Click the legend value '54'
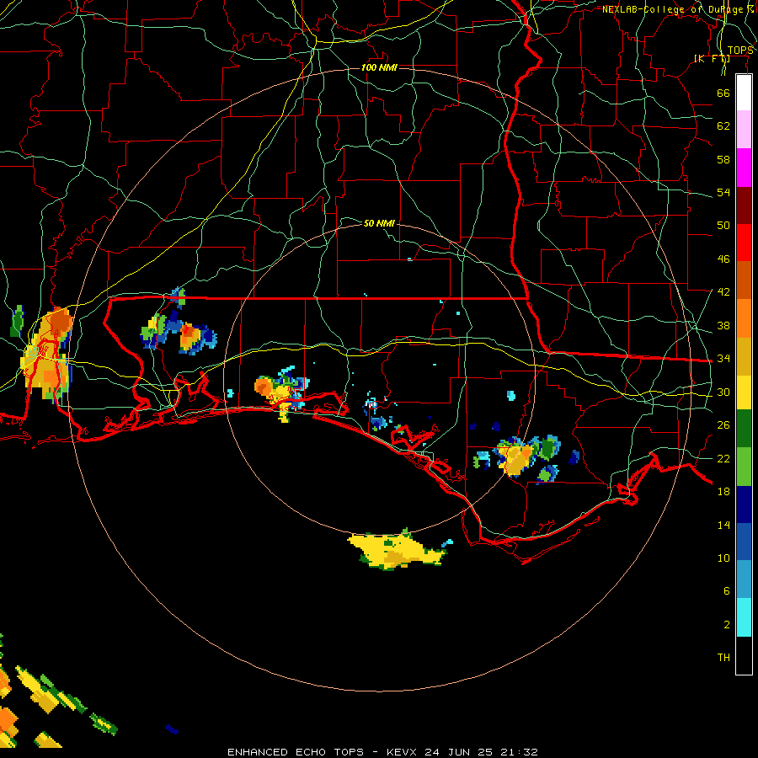The width and height of the screenshot is (758, 758). pos(723,192)
